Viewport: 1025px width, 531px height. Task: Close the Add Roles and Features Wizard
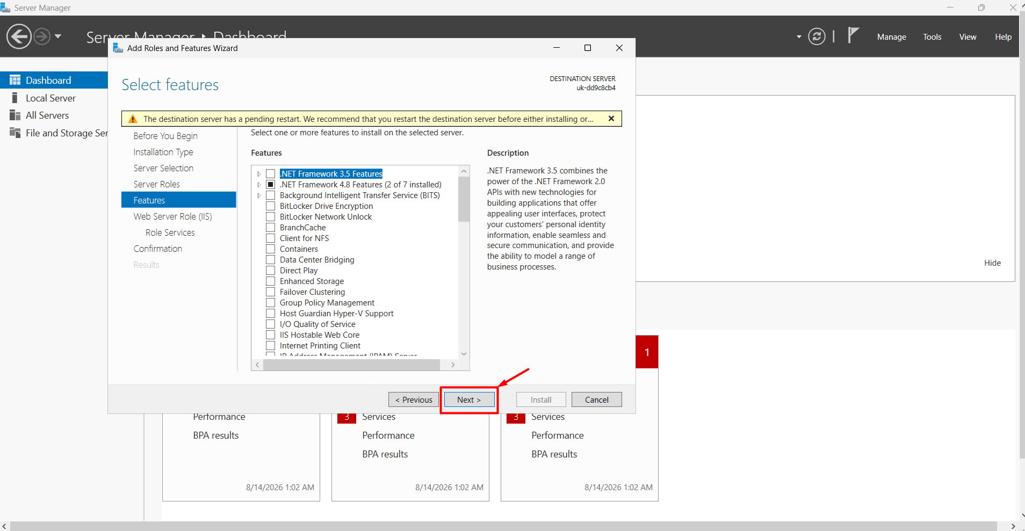coord(619,48)
